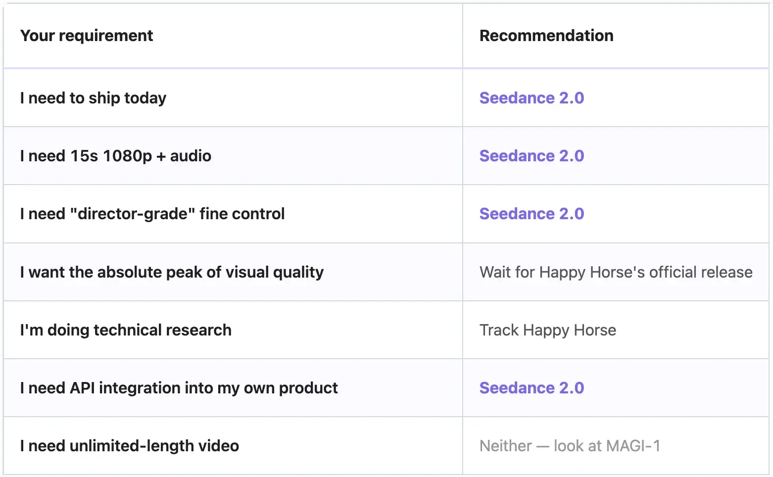The height and width of the screenshot is (477, 773).
Task: Click the 'Your requirement' column header
Action: point(87,36)
